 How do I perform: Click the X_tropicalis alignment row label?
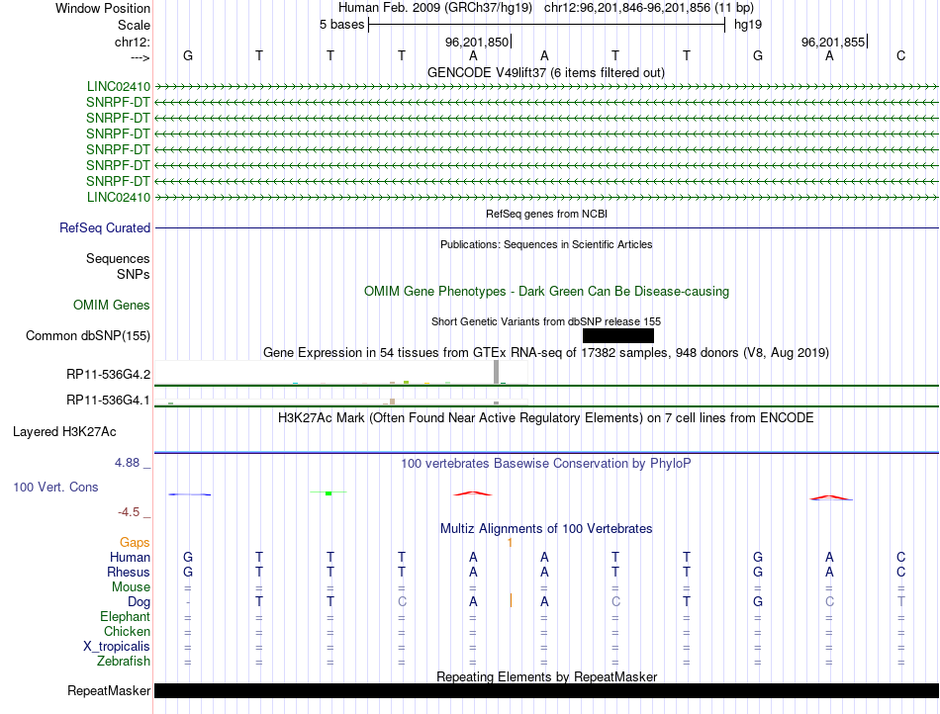[x=117, y=647]
